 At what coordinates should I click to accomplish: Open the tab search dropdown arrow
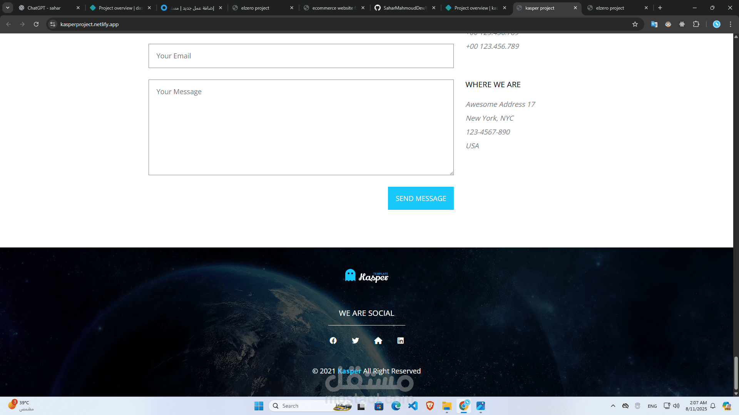pyautogui.click(x=8, y=8)
